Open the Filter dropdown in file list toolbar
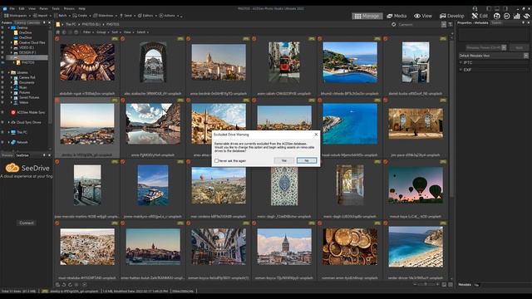 point(88,32)
